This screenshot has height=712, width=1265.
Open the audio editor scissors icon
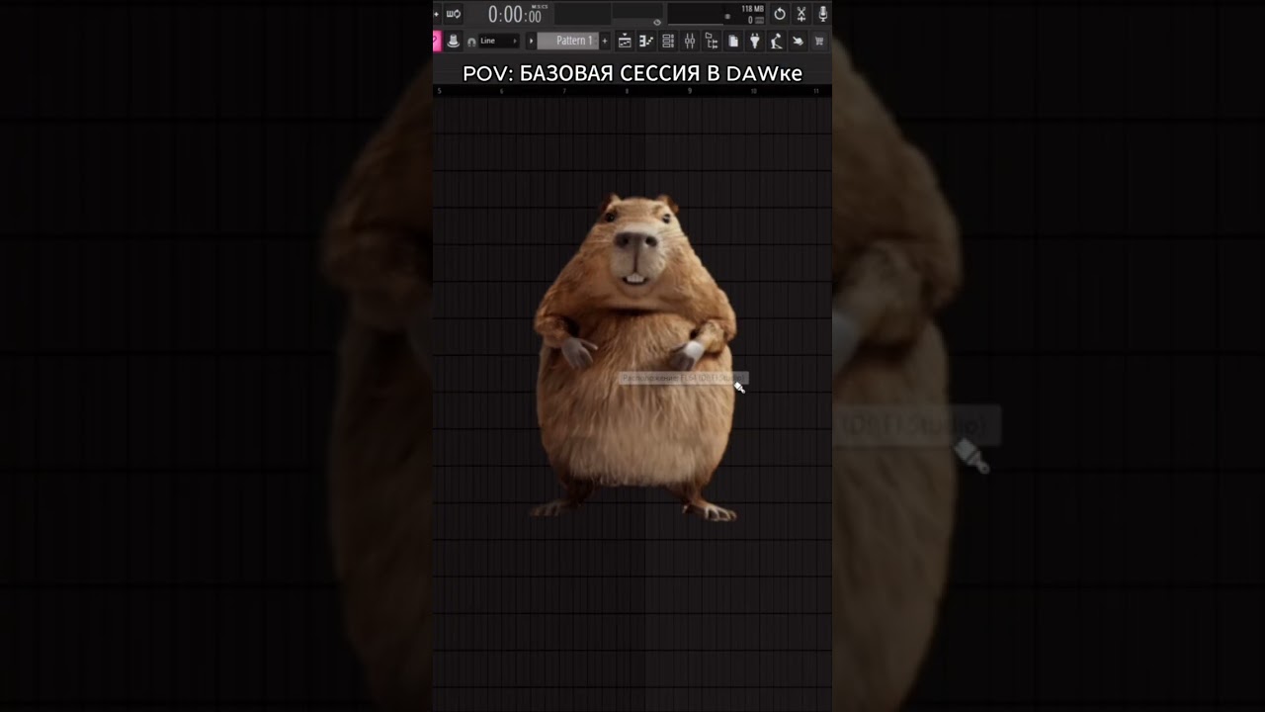(x=801, y=14)
